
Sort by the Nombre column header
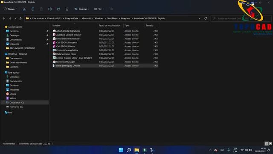(75, 26)
